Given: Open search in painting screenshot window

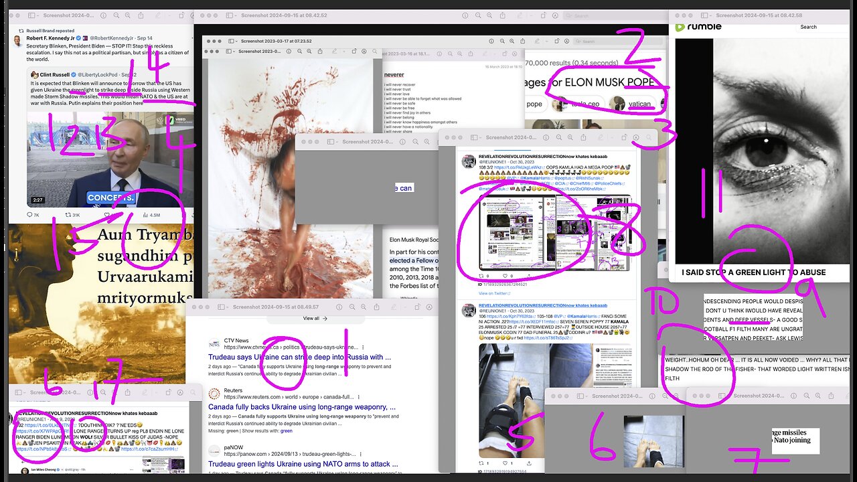Looking at the screenshot, I should 375,52.
